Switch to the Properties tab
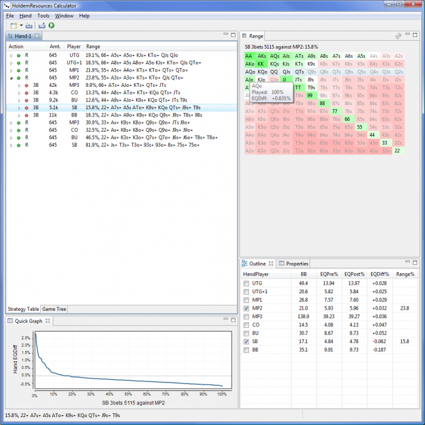 pyautogui.click(x=293, y=263)
